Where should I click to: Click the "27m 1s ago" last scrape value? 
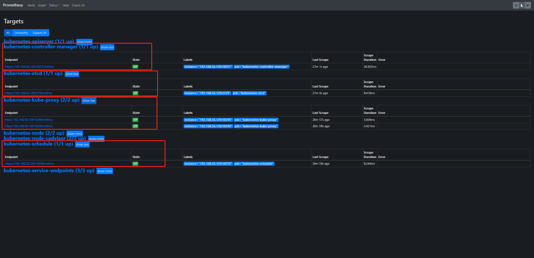[320, 67]
